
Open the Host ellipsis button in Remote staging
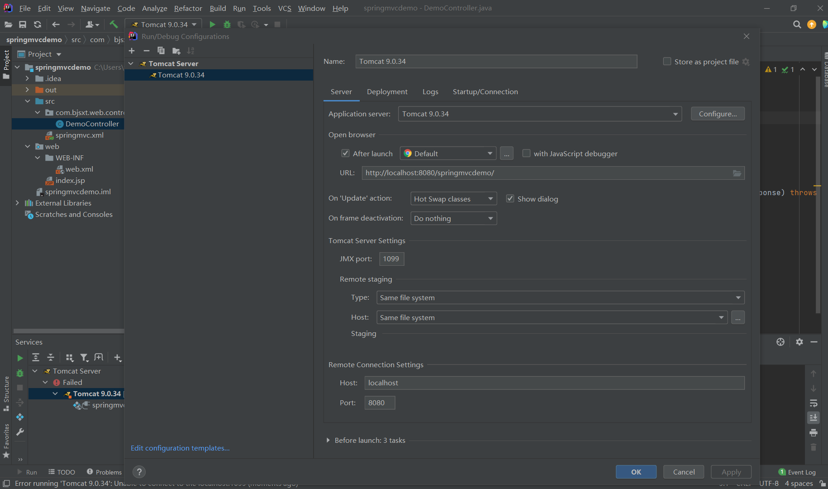coord(738,317)
